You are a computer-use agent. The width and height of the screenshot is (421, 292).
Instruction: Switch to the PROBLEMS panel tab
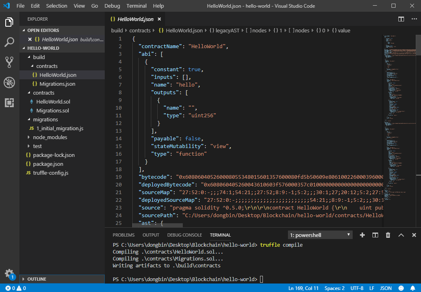pyautogui.click(x=123, y=235)
